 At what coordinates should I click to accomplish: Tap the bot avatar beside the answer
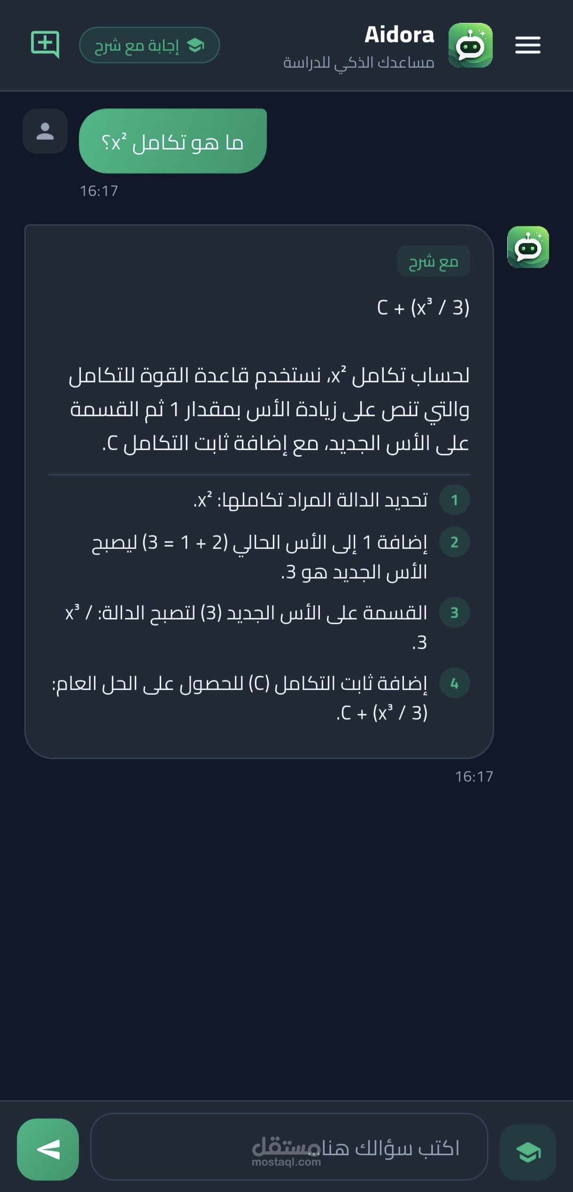pyautogui.click(x=528, y=247)
